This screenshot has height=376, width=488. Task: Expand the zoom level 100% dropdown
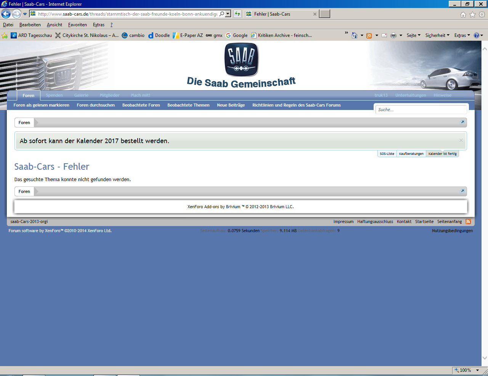[477, 370]
